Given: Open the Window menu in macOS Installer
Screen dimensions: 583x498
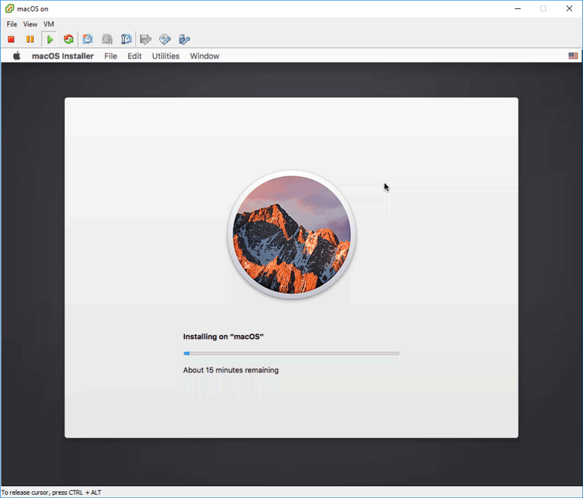Looking at the screenshot, I should click(x=204, y=56).
